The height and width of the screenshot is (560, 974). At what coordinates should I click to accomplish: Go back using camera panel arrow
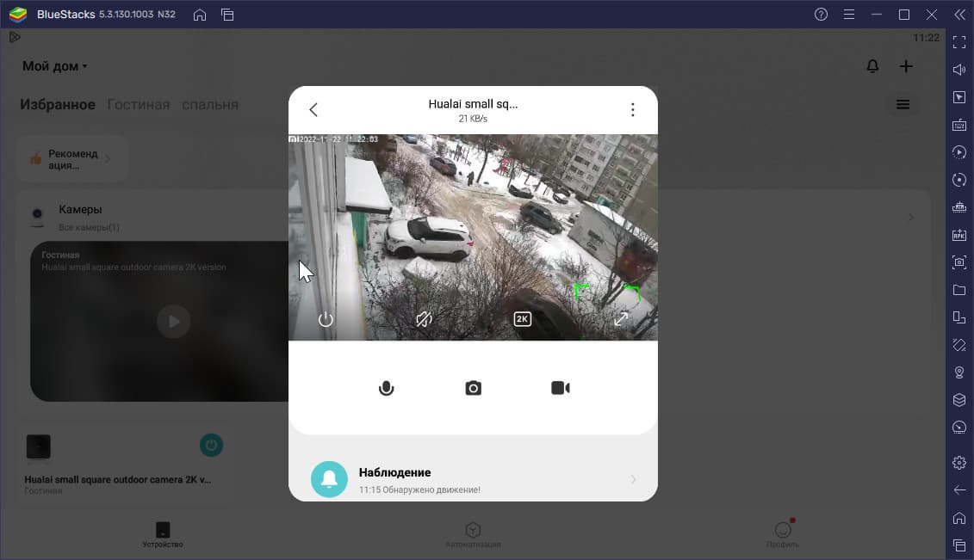point(313,110)
